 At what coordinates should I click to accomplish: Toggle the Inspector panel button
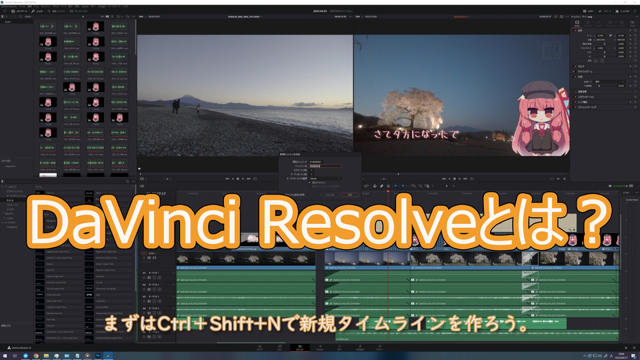click(x=623, y=11)
